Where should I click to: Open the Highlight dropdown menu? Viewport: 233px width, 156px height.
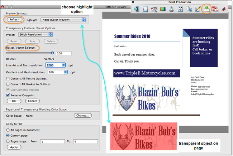(63, 20)
